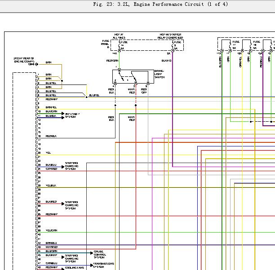The width and height of the screenshot is (275, 270).
Task: Click the ground symbol near right rear engine compartment
Action: click(x=37, y=64)
